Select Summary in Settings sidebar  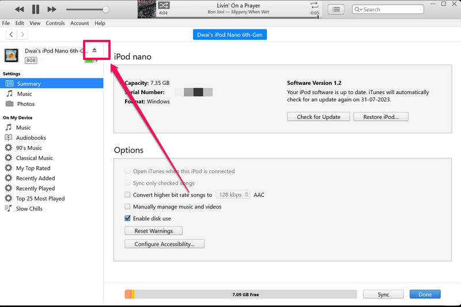pos(52,84)
